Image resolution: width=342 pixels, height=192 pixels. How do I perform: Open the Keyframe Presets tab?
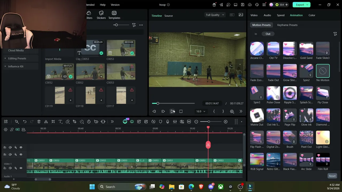coord(287,25)
